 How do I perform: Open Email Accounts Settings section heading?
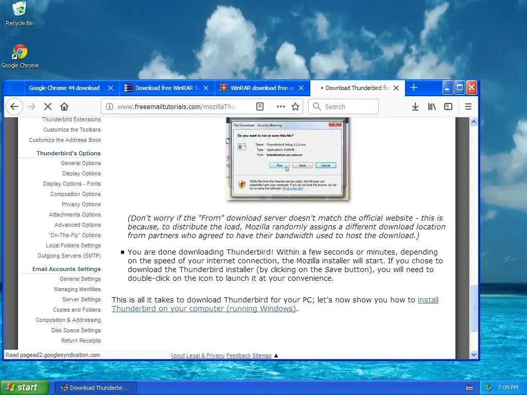66,269
